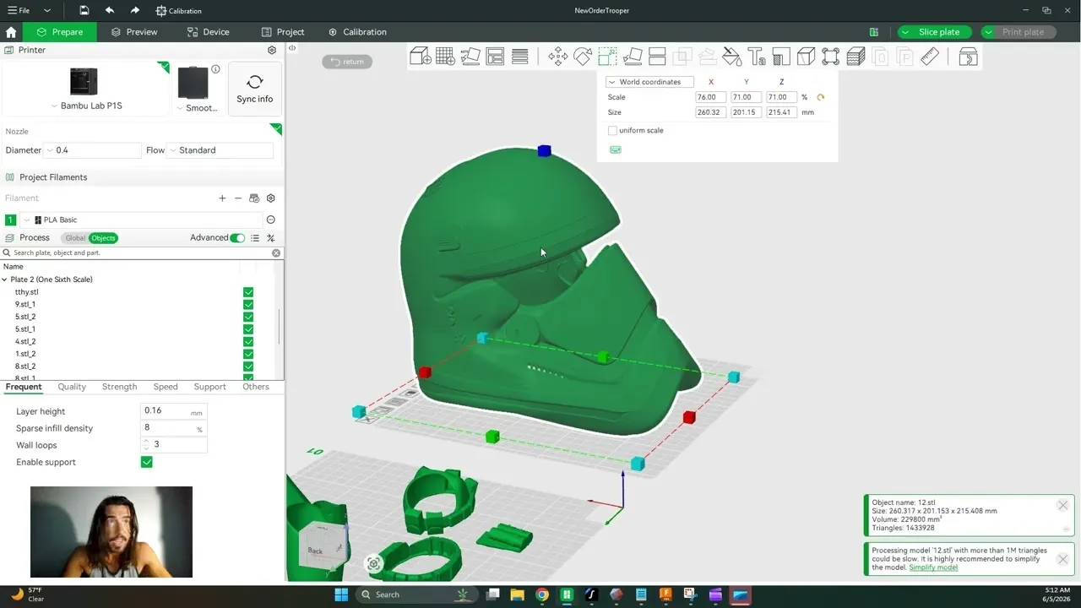The width and height of the screenshot is (1081, 608).
Task: Uncheck the printable box for 9.stl_1
Action: 248,304
